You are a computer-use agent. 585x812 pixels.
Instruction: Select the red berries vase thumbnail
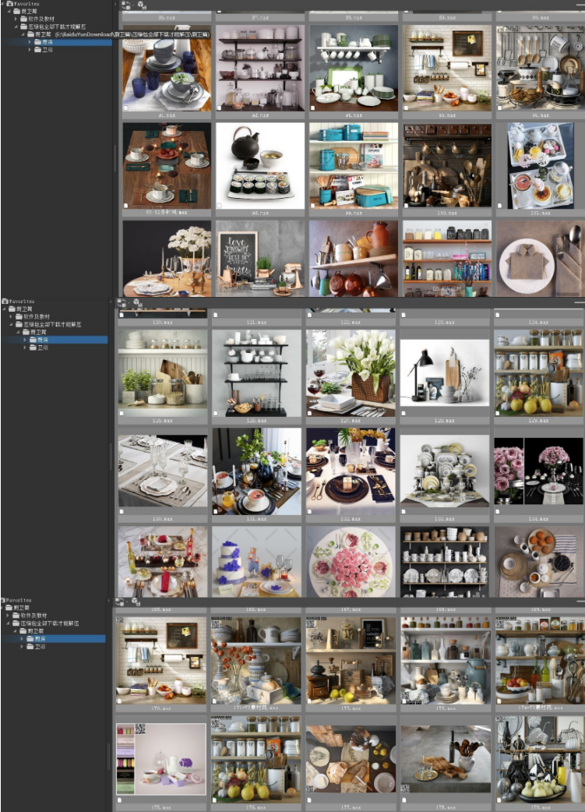pos(255,660)
